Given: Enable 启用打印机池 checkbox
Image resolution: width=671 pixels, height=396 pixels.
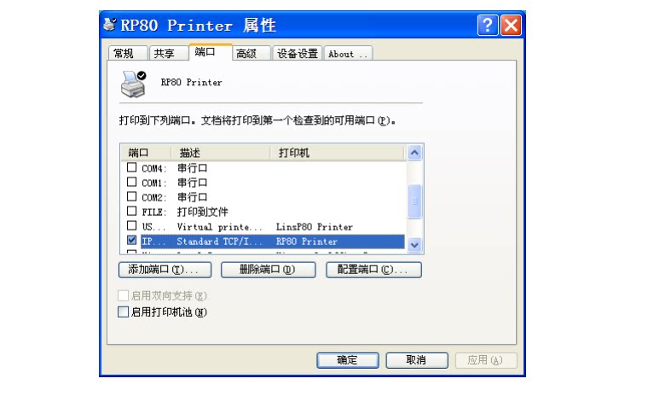Looking at the screenshot, I should point(124,312).
